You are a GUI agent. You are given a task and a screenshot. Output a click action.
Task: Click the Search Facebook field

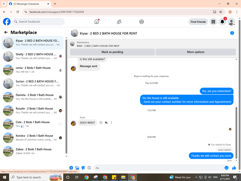(x=39, y=22)
